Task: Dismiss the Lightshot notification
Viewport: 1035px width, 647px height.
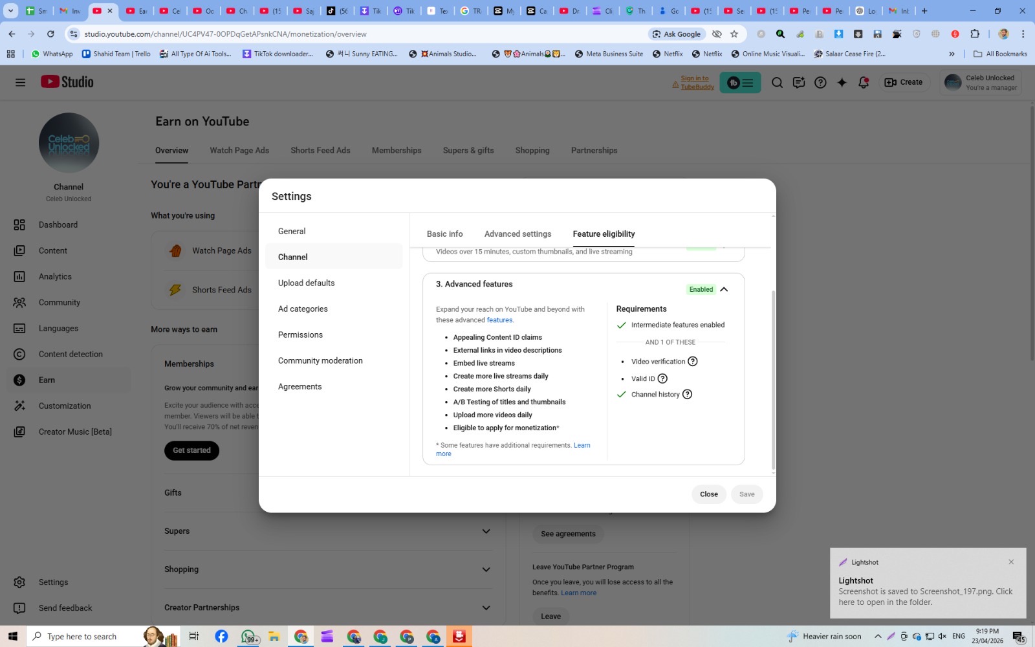Action: click(1011, 562)
